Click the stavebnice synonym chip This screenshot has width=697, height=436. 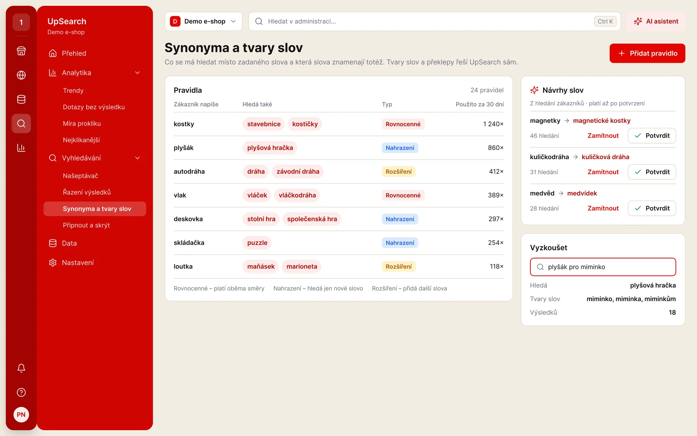pyautogui.click(x=264, y=124)
